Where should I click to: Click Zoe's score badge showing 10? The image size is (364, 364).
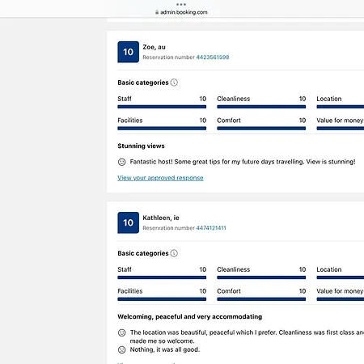(x=129, y=52)
